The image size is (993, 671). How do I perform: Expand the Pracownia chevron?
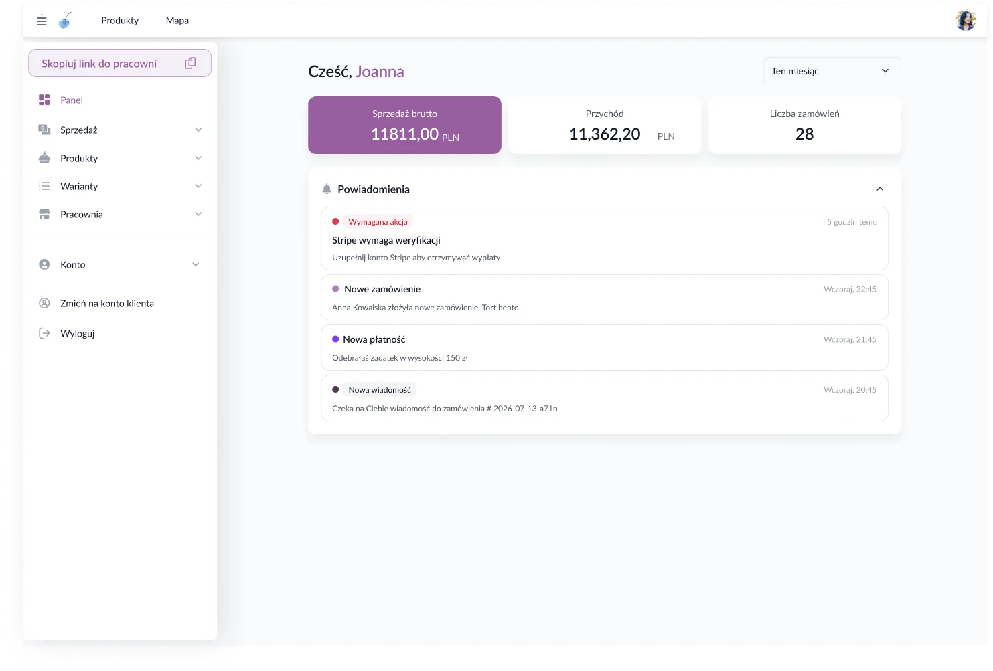[198, 214]
